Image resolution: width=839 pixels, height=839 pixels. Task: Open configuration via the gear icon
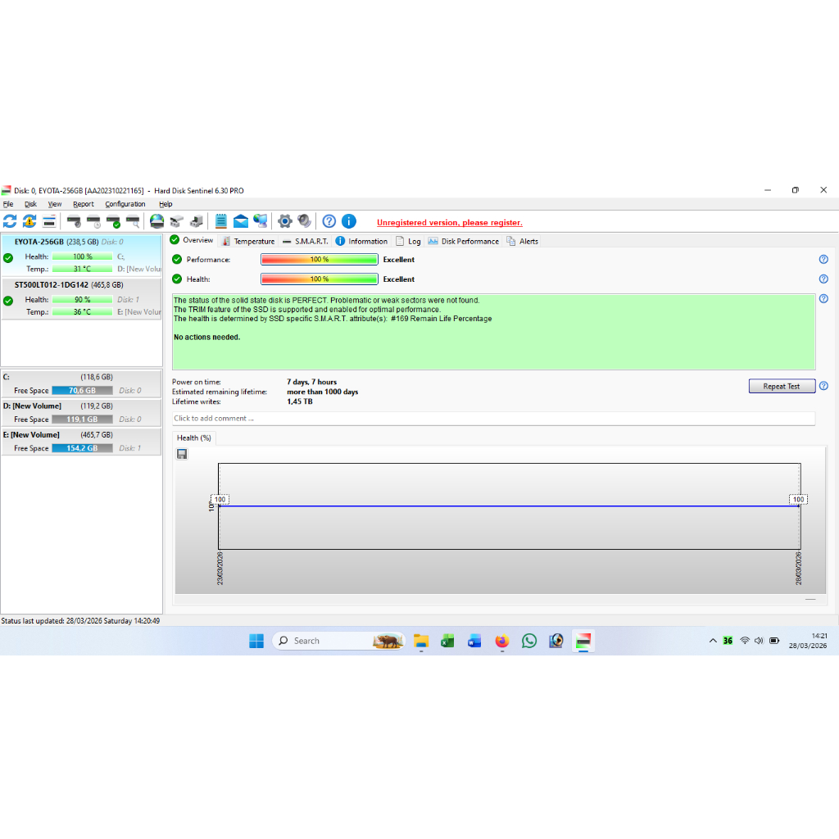tap(285, 221)
